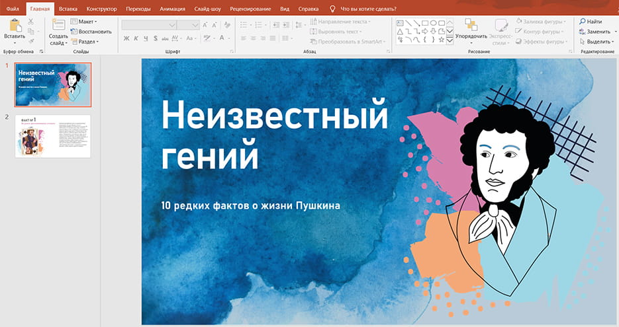Viewport: 619px width, 327px height.
Task: Select the Rectangle shape in the shapes gallery
Action: tap(424, 22)
